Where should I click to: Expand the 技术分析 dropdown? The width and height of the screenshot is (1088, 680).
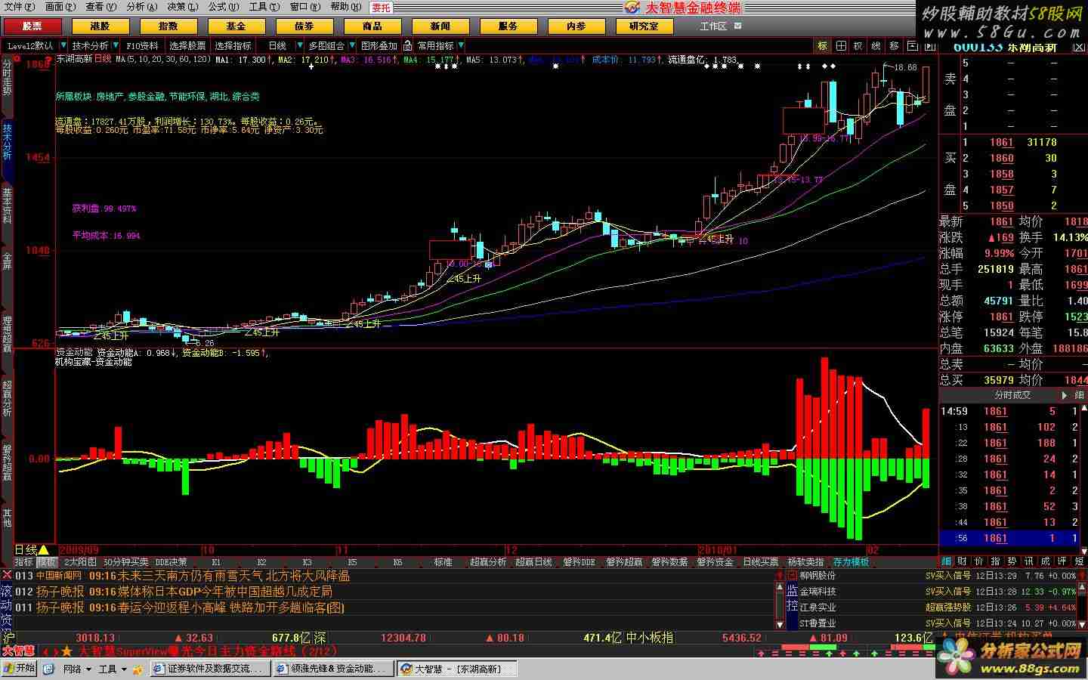pyautogui.click(x=115, y=46)
